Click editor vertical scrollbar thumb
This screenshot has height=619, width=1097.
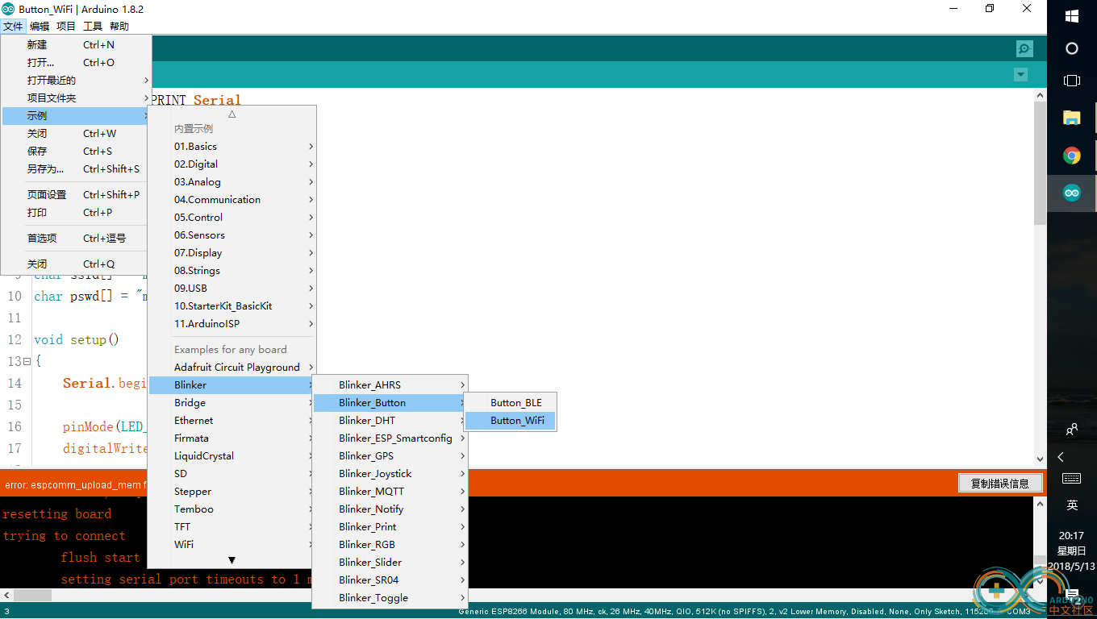point(1041,163)
